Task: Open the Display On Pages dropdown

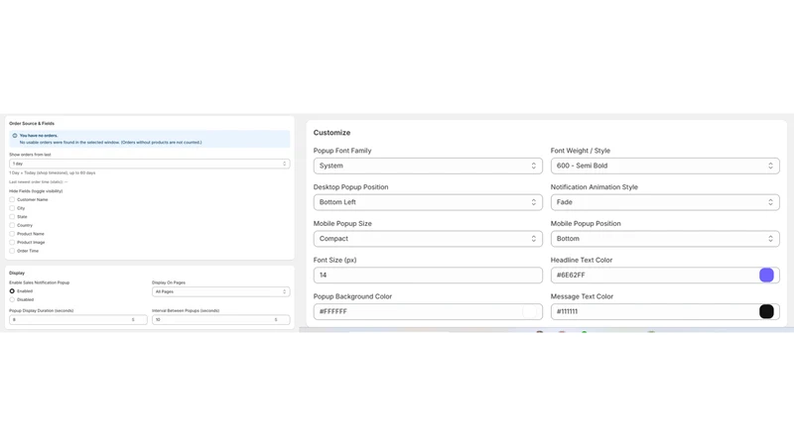Action: 220,291
